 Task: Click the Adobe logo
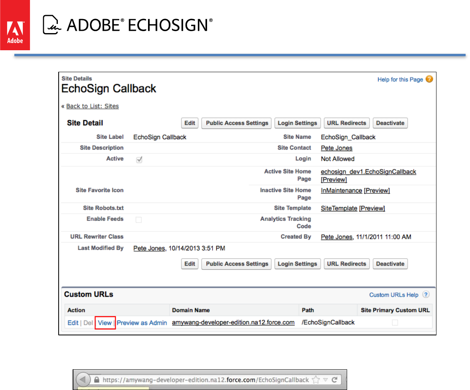coord(15,25)
